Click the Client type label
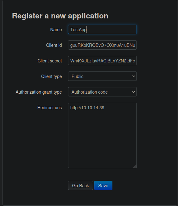 pos(52,76)
